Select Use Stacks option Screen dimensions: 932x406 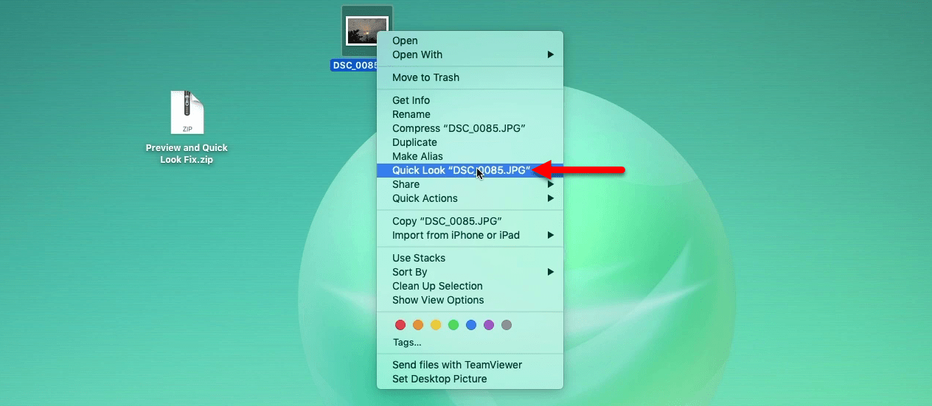click(470, 258)
